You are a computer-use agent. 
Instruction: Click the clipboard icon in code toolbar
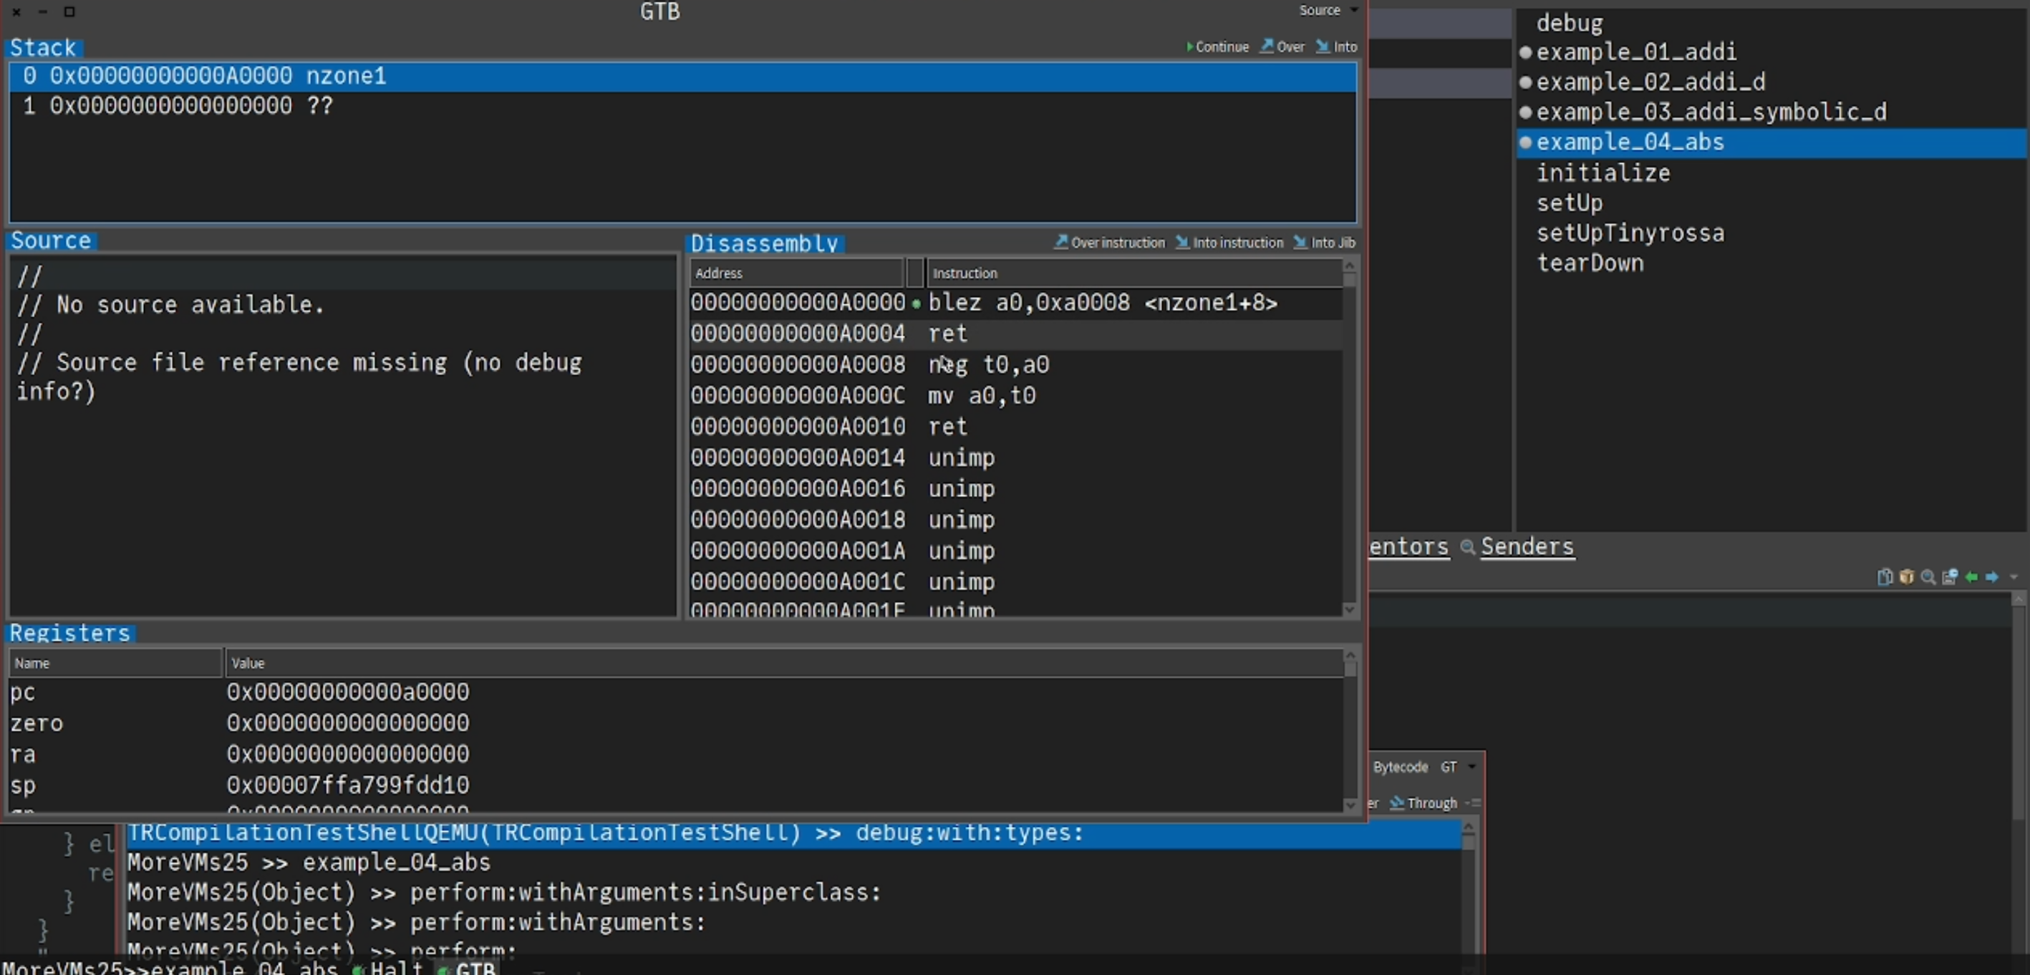(x=1885, y=577)
